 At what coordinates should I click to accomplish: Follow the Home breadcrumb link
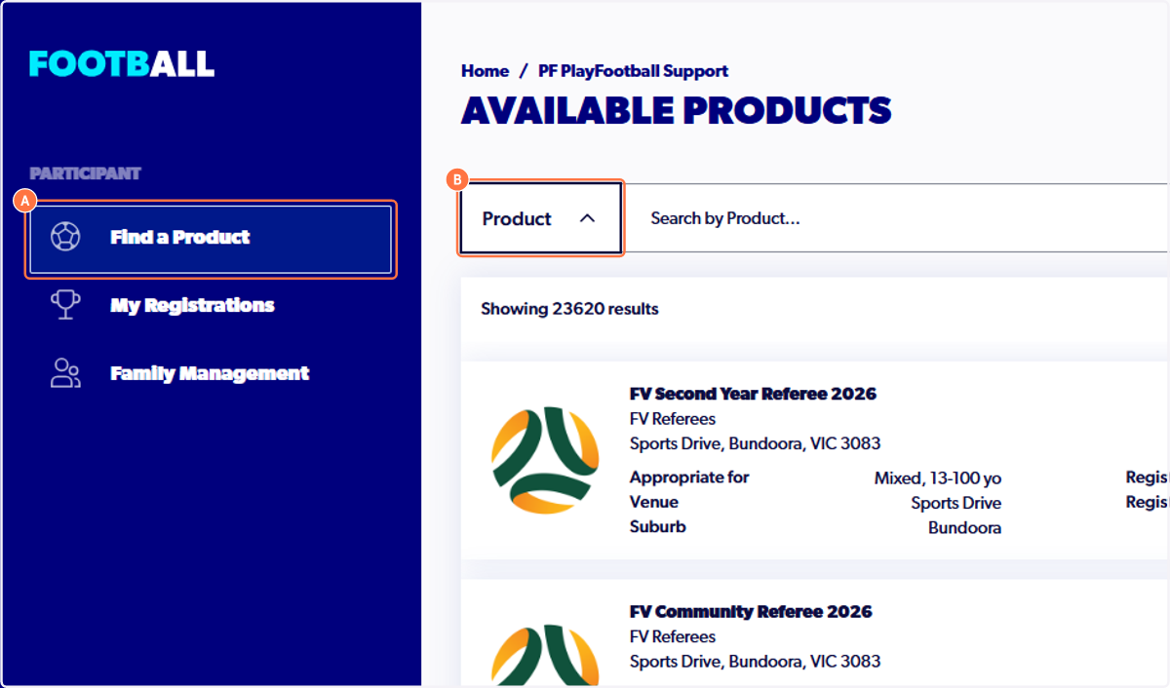click(x=485, y=71)
